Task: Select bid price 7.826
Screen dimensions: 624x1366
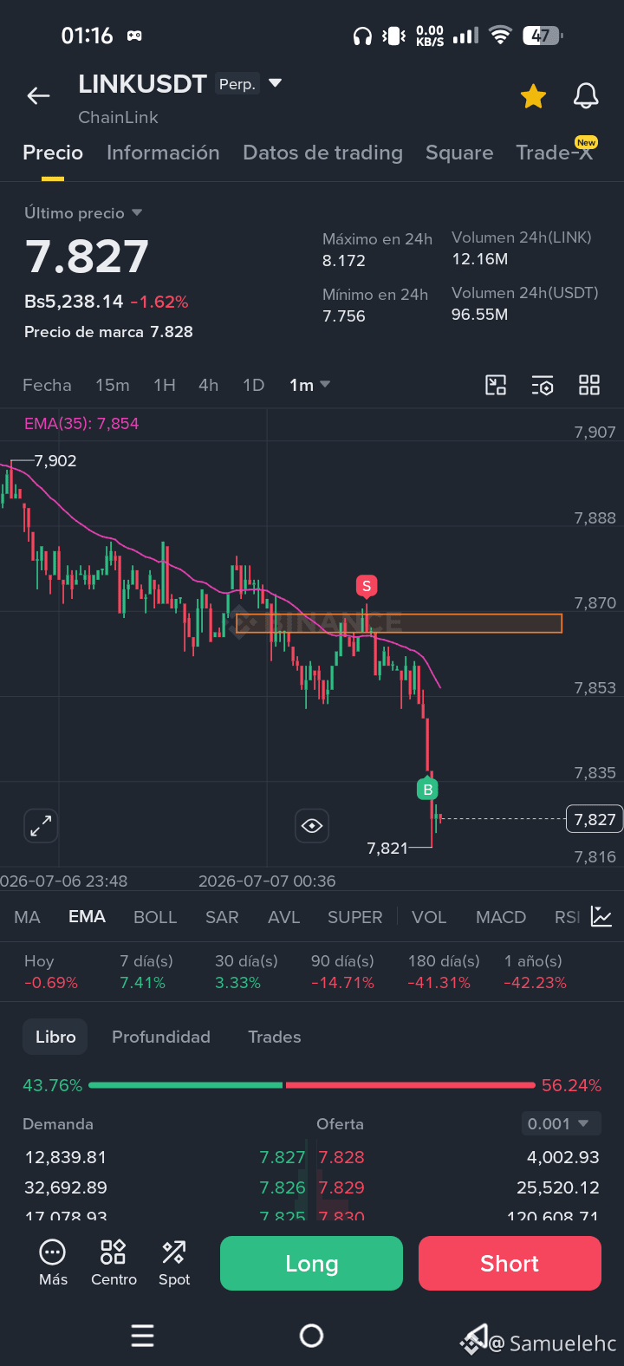Action: [x=283, y=1187]
